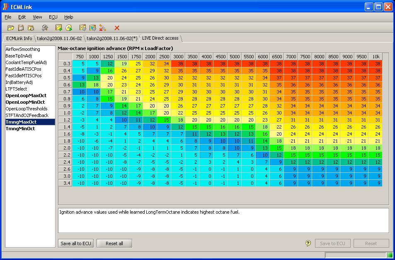Viewport: 395px width, 260px height.
Task: Click the large red X toolbar icon
Action: coord(117,28)
